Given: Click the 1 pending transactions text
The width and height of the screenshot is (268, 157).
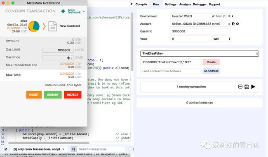Looking at the screenshot, I should tap(191, 87).
